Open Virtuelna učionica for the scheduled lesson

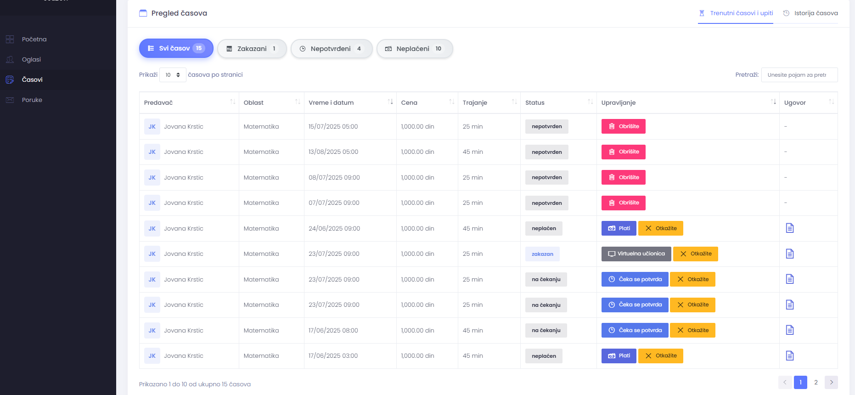pos(636,254)
